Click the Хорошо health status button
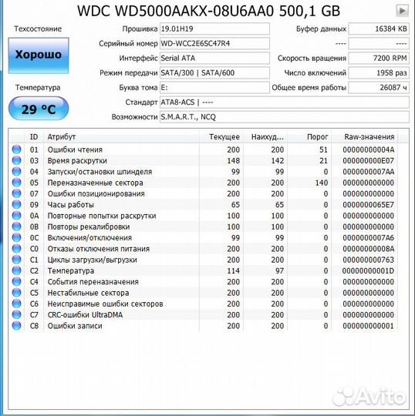This screenshot has width=415, height=416. coord(39,55)
